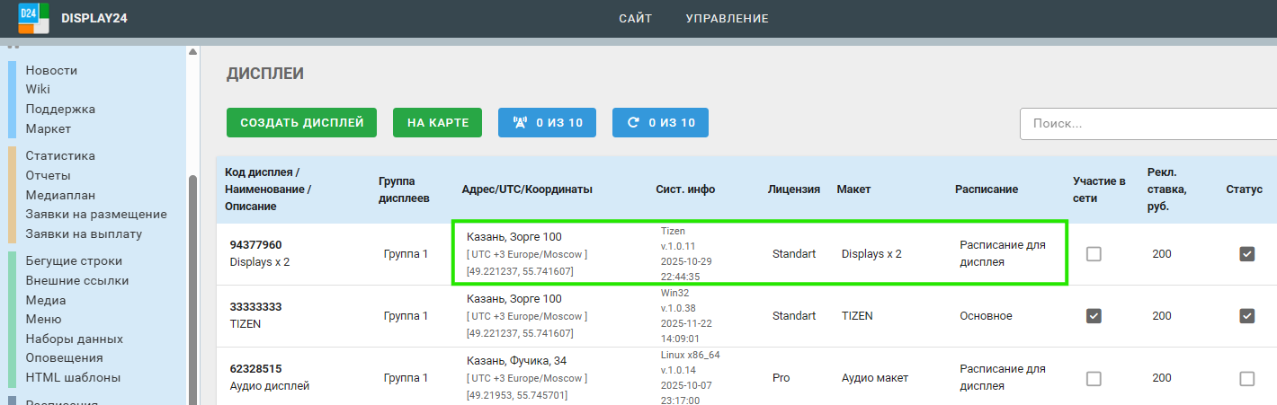Toggle status checkbox for display 62328515
1277x405 pixels.
click(1246, 379)
